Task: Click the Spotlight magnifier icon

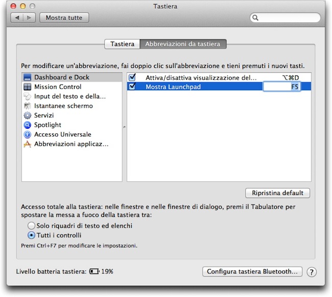Action: (x=27, y=125)
